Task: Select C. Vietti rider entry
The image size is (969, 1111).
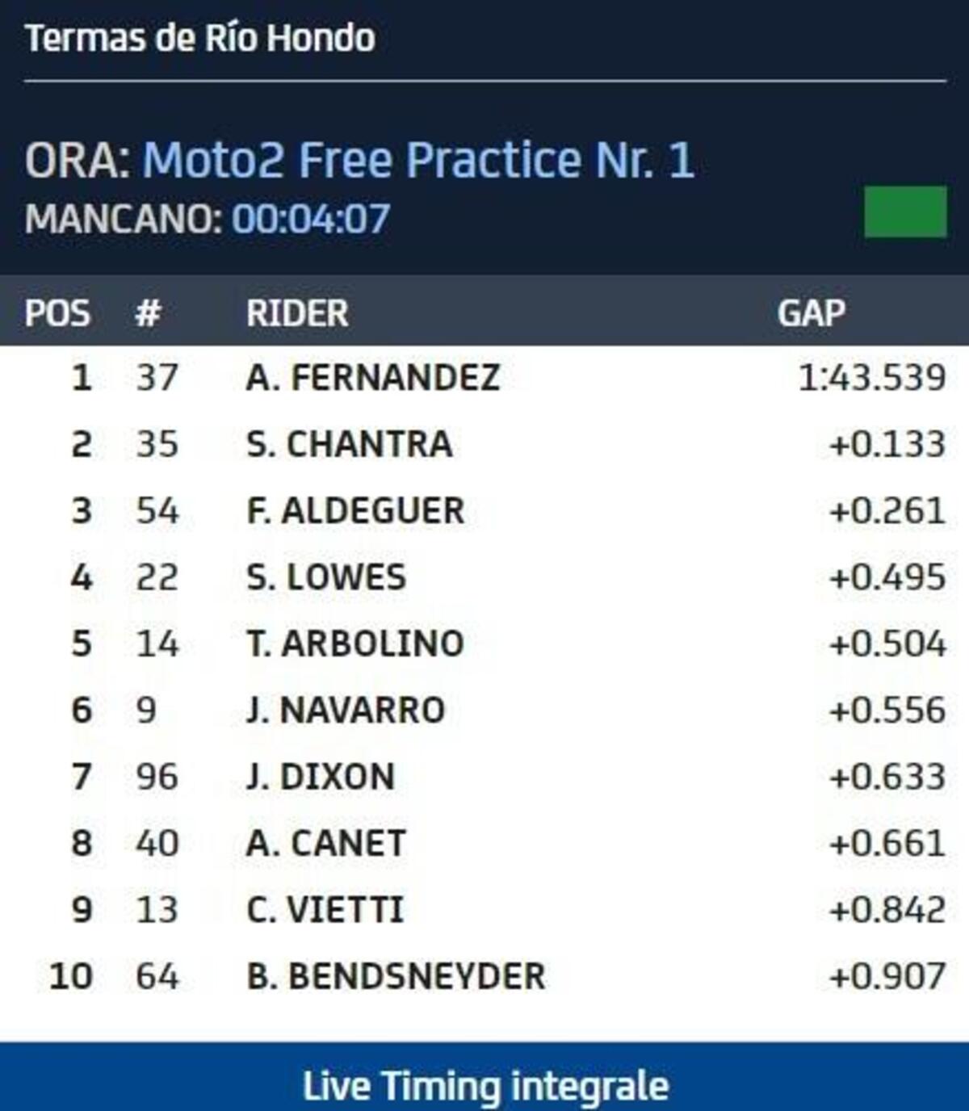Action: coord(325,910)
